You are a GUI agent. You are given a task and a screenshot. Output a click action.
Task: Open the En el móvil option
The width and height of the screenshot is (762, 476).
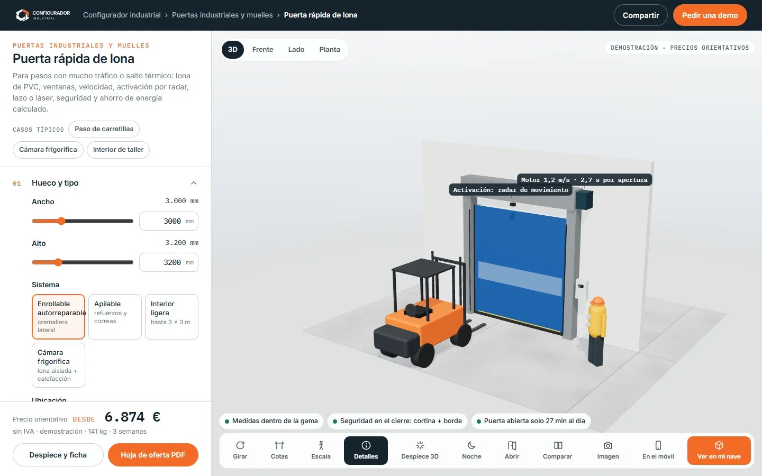(x=658, y=451)
